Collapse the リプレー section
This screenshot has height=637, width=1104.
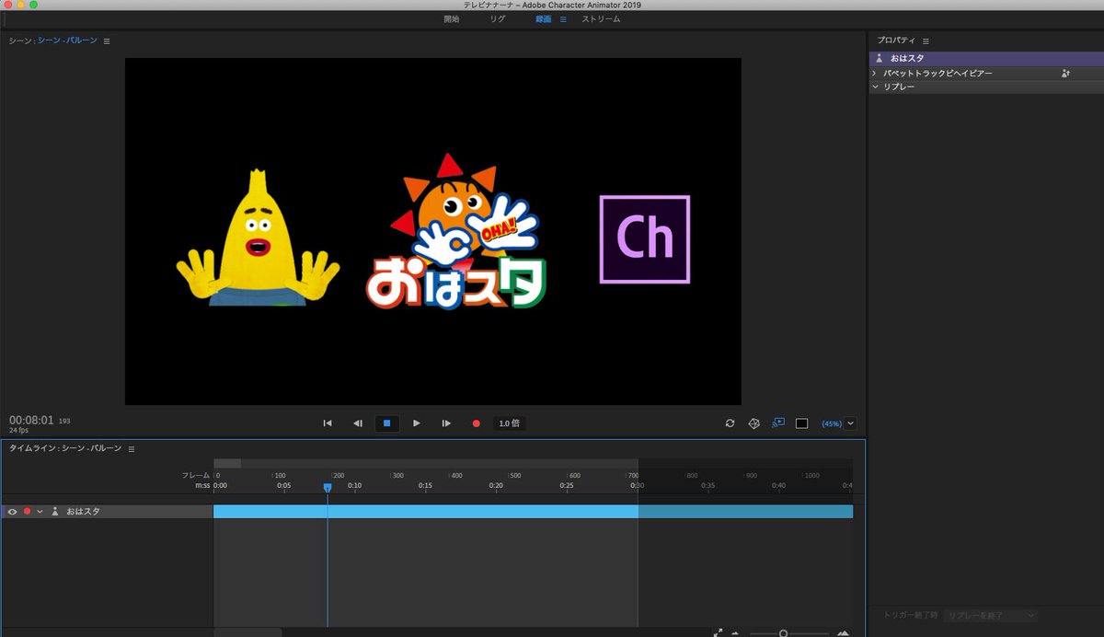875,87
